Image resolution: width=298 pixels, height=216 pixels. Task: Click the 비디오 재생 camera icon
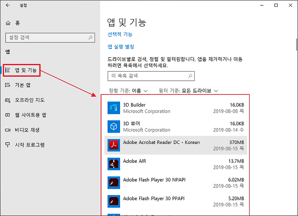pyautogui.click(x=7, y=130)
